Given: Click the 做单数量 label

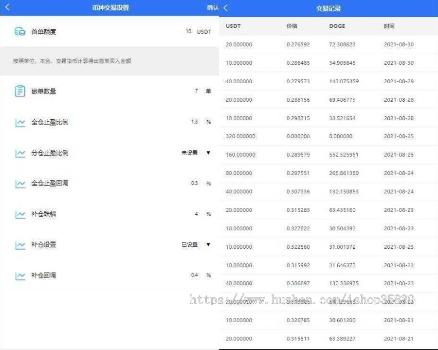Looking at the screenshot, I should [44, 91].
